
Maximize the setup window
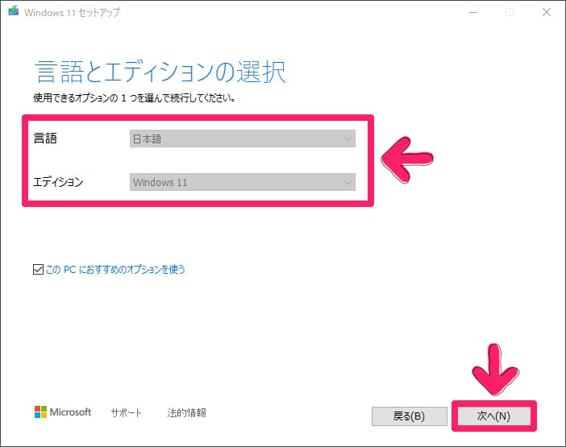click(510, 12)
